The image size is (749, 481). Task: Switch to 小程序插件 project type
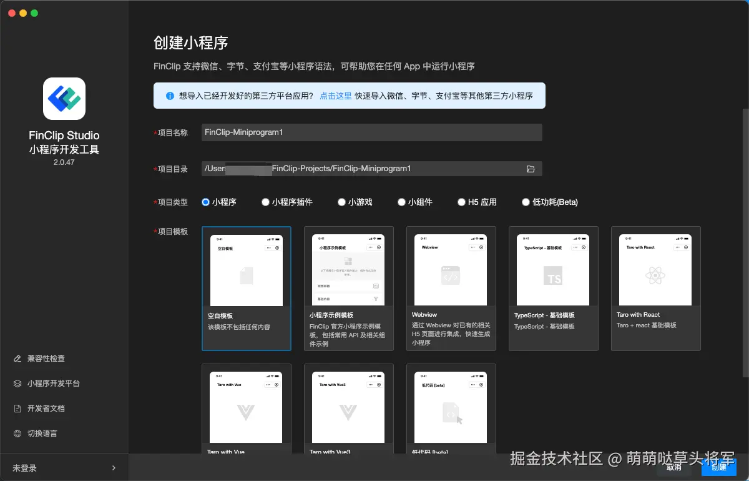click(265, 202)
